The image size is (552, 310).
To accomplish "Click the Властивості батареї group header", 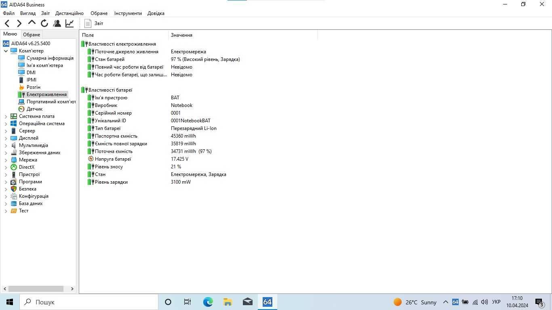I will pyautogui.click(x=107, y=90).
